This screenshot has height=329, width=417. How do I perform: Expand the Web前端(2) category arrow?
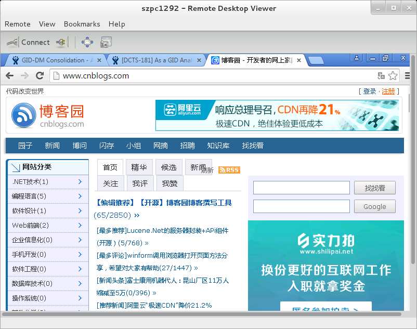tap(80, 226)
